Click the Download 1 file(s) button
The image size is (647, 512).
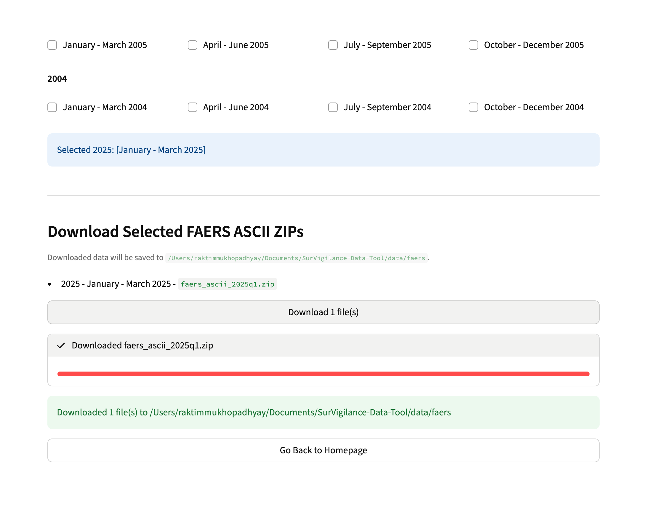coord(323,312)
